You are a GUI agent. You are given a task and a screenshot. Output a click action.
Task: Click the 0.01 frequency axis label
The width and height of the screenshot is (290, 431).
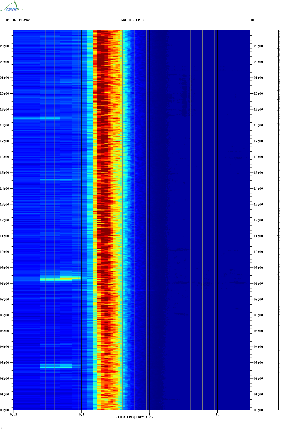(13, 414)
